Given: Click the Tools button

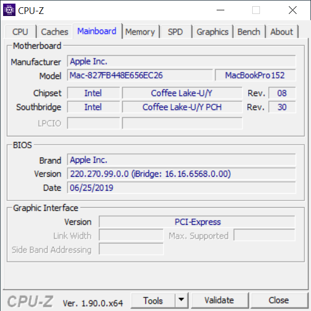Looking at the screenshot, I should point(153,301).
